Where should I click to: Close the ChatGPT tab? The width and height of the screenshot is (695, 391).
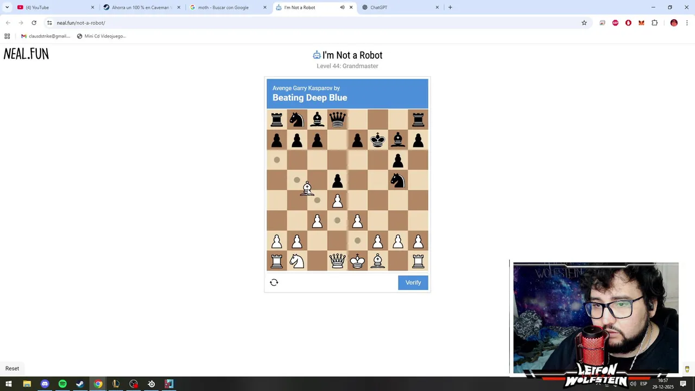437,8
